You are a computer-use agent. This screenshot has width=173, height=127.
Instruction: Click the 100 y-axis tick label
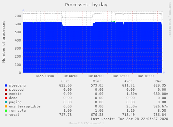click(18, 65)
